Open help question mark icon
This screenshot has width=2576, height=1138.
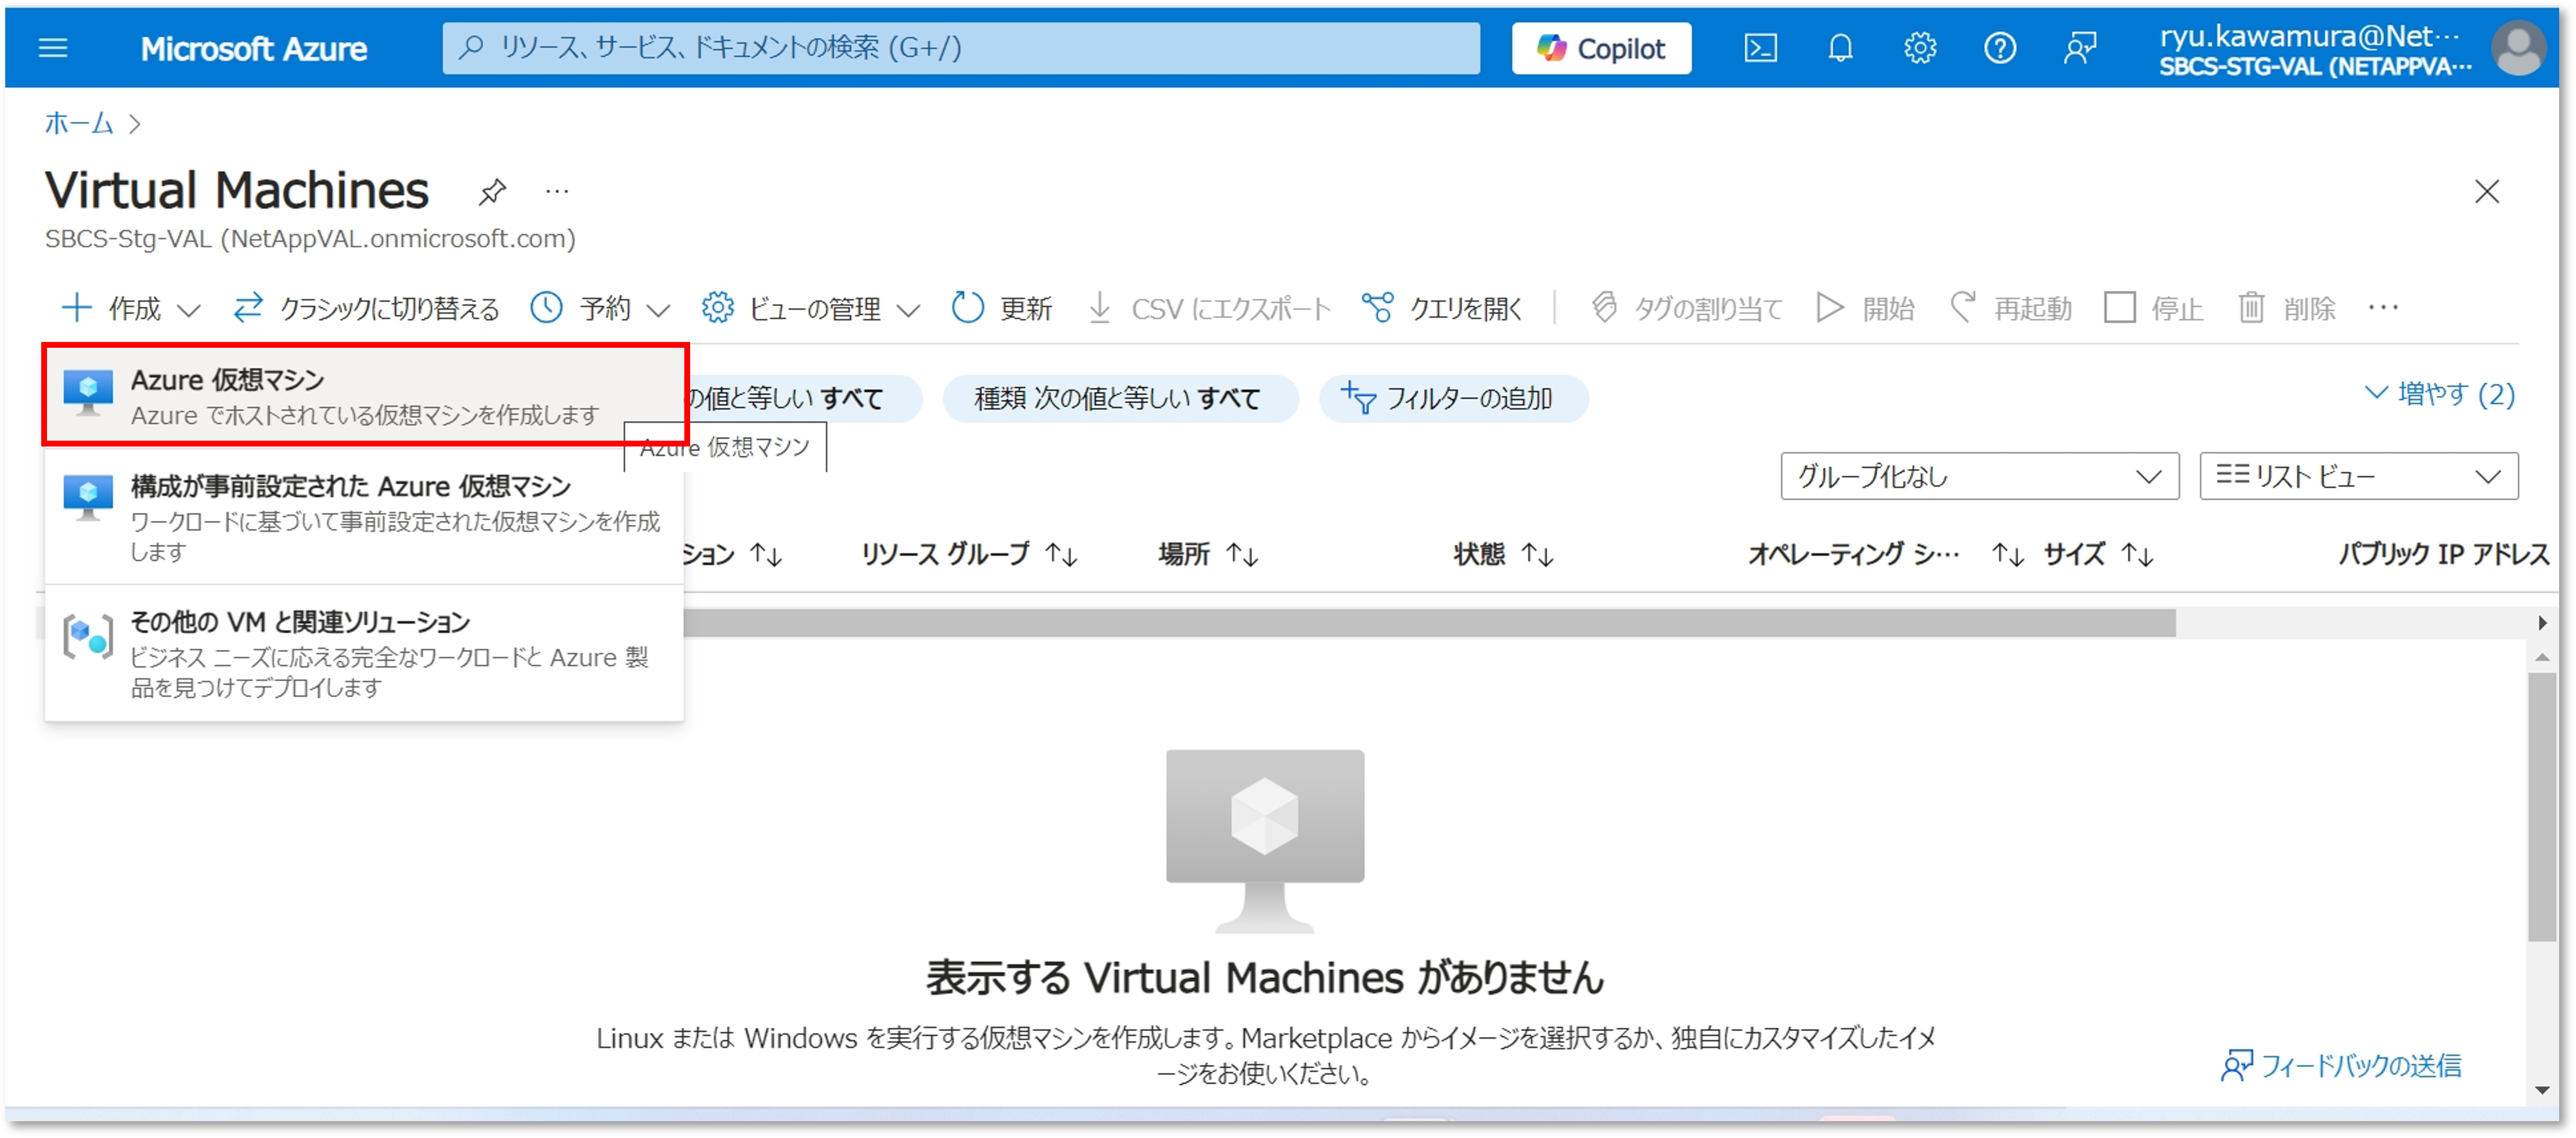pyautogui.click(x=2000, y=48)
